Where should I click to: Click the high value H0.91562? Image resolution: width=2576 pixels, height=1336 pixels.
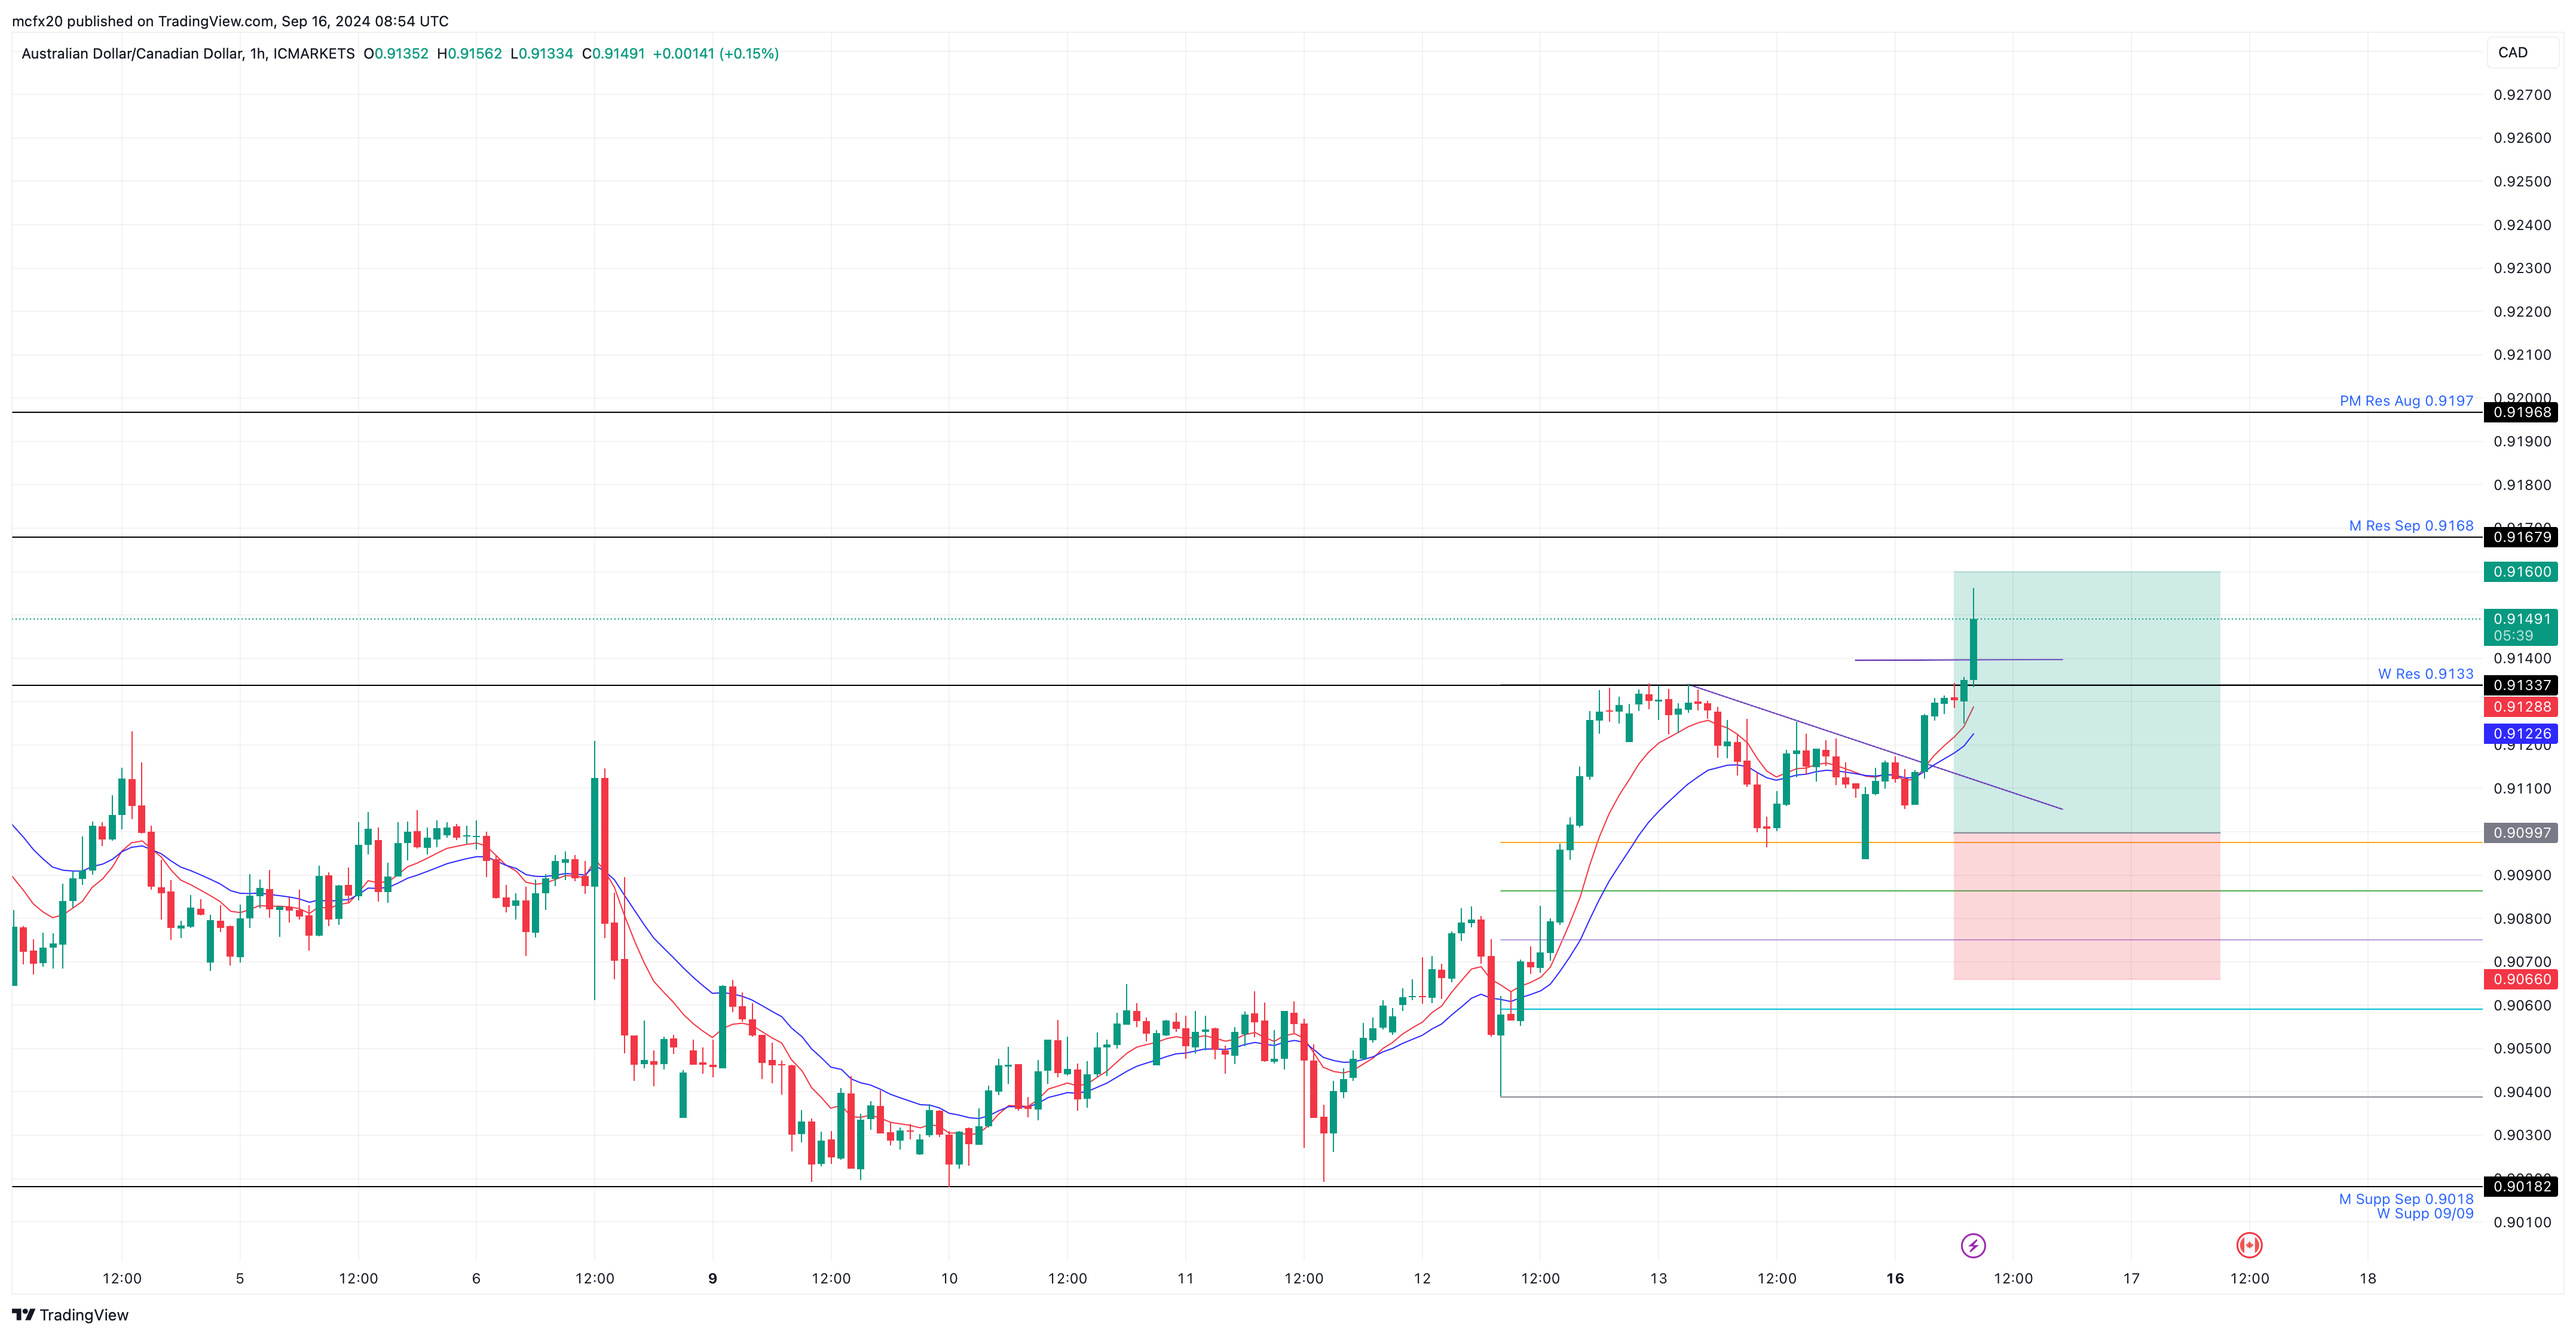(469, 53)
